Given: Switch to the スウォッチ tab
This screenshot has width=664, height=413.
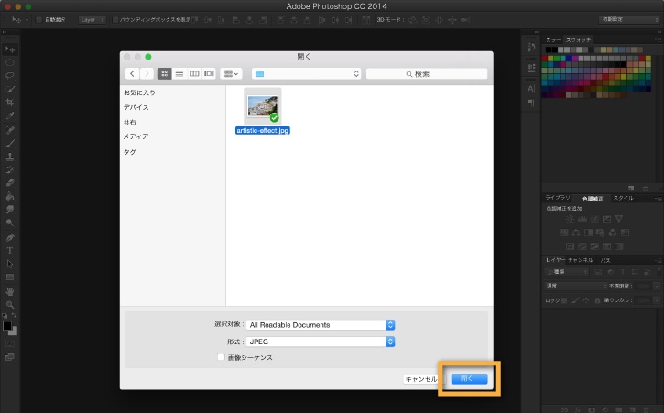Looking at the screenshot, I should 579,39.
